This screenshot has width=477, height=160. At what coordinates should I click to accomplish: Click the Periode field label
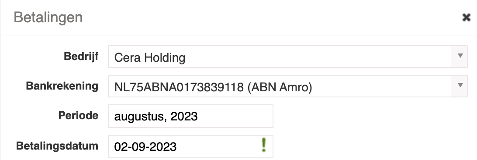click(x=78, y=116)
